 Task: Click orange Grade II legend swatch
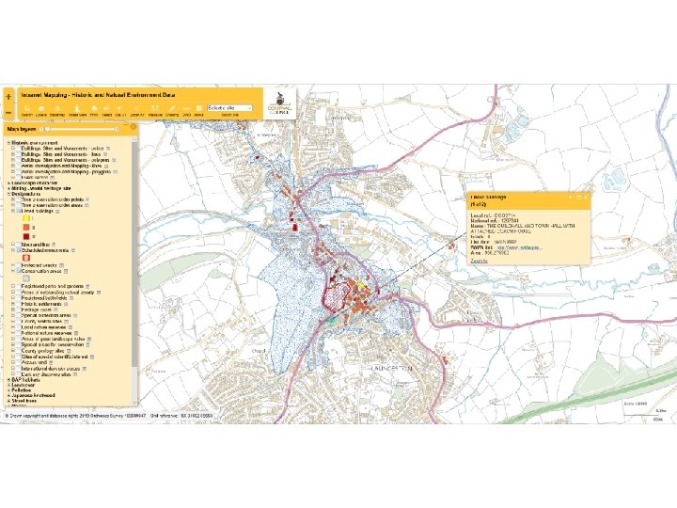(26, 228)
